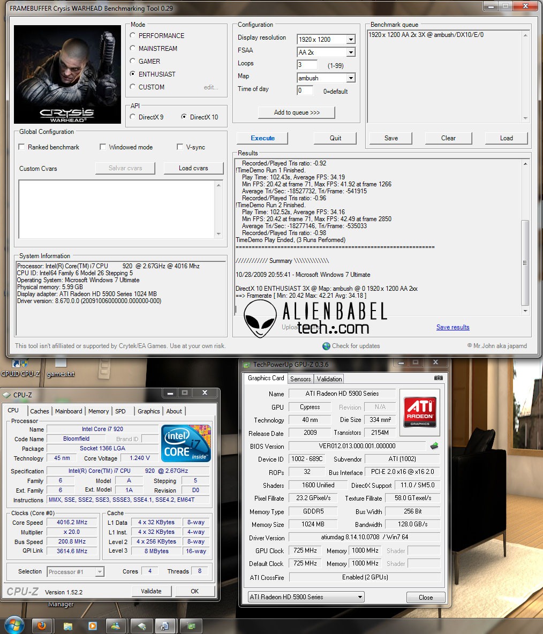Save BIOS using green chip icon beside BIOS Version
Viewport: 543px width, 634px height.
pyautogui.click(x=434, y=446)
